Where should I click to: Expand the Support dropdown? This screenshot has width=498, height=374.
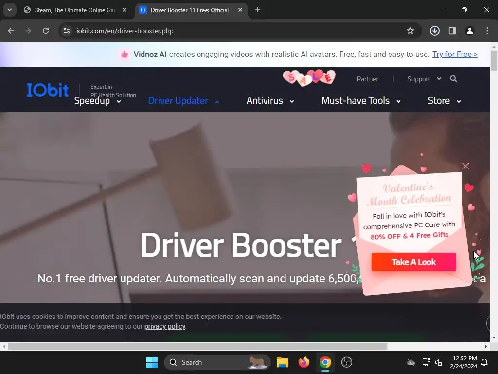pos(424,79)
